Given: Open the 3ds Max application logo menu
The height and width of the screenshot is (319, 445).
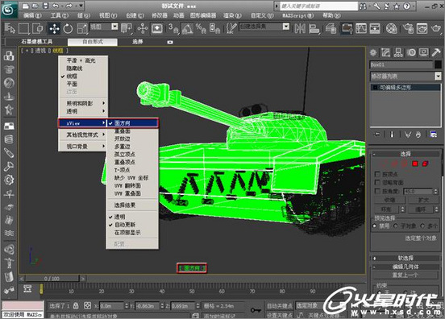Looking at the screenshot, I should click(9, 9).
